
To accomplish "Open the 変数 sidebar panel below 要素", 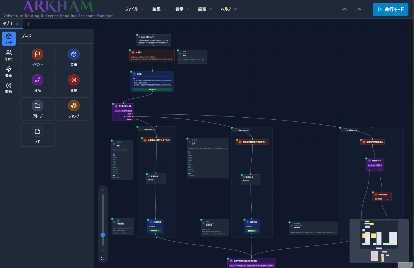I will [9, 88].
